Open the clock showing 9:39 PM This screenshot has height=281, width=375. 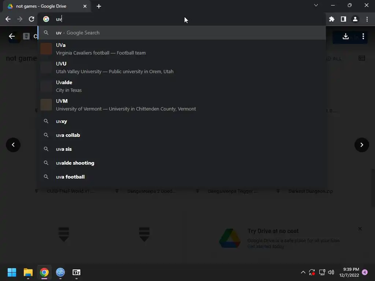point(349,272)
